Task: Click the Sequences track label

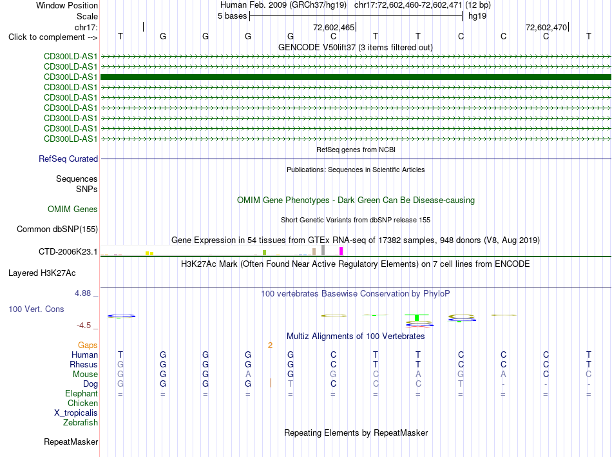Action: point(77,179)
